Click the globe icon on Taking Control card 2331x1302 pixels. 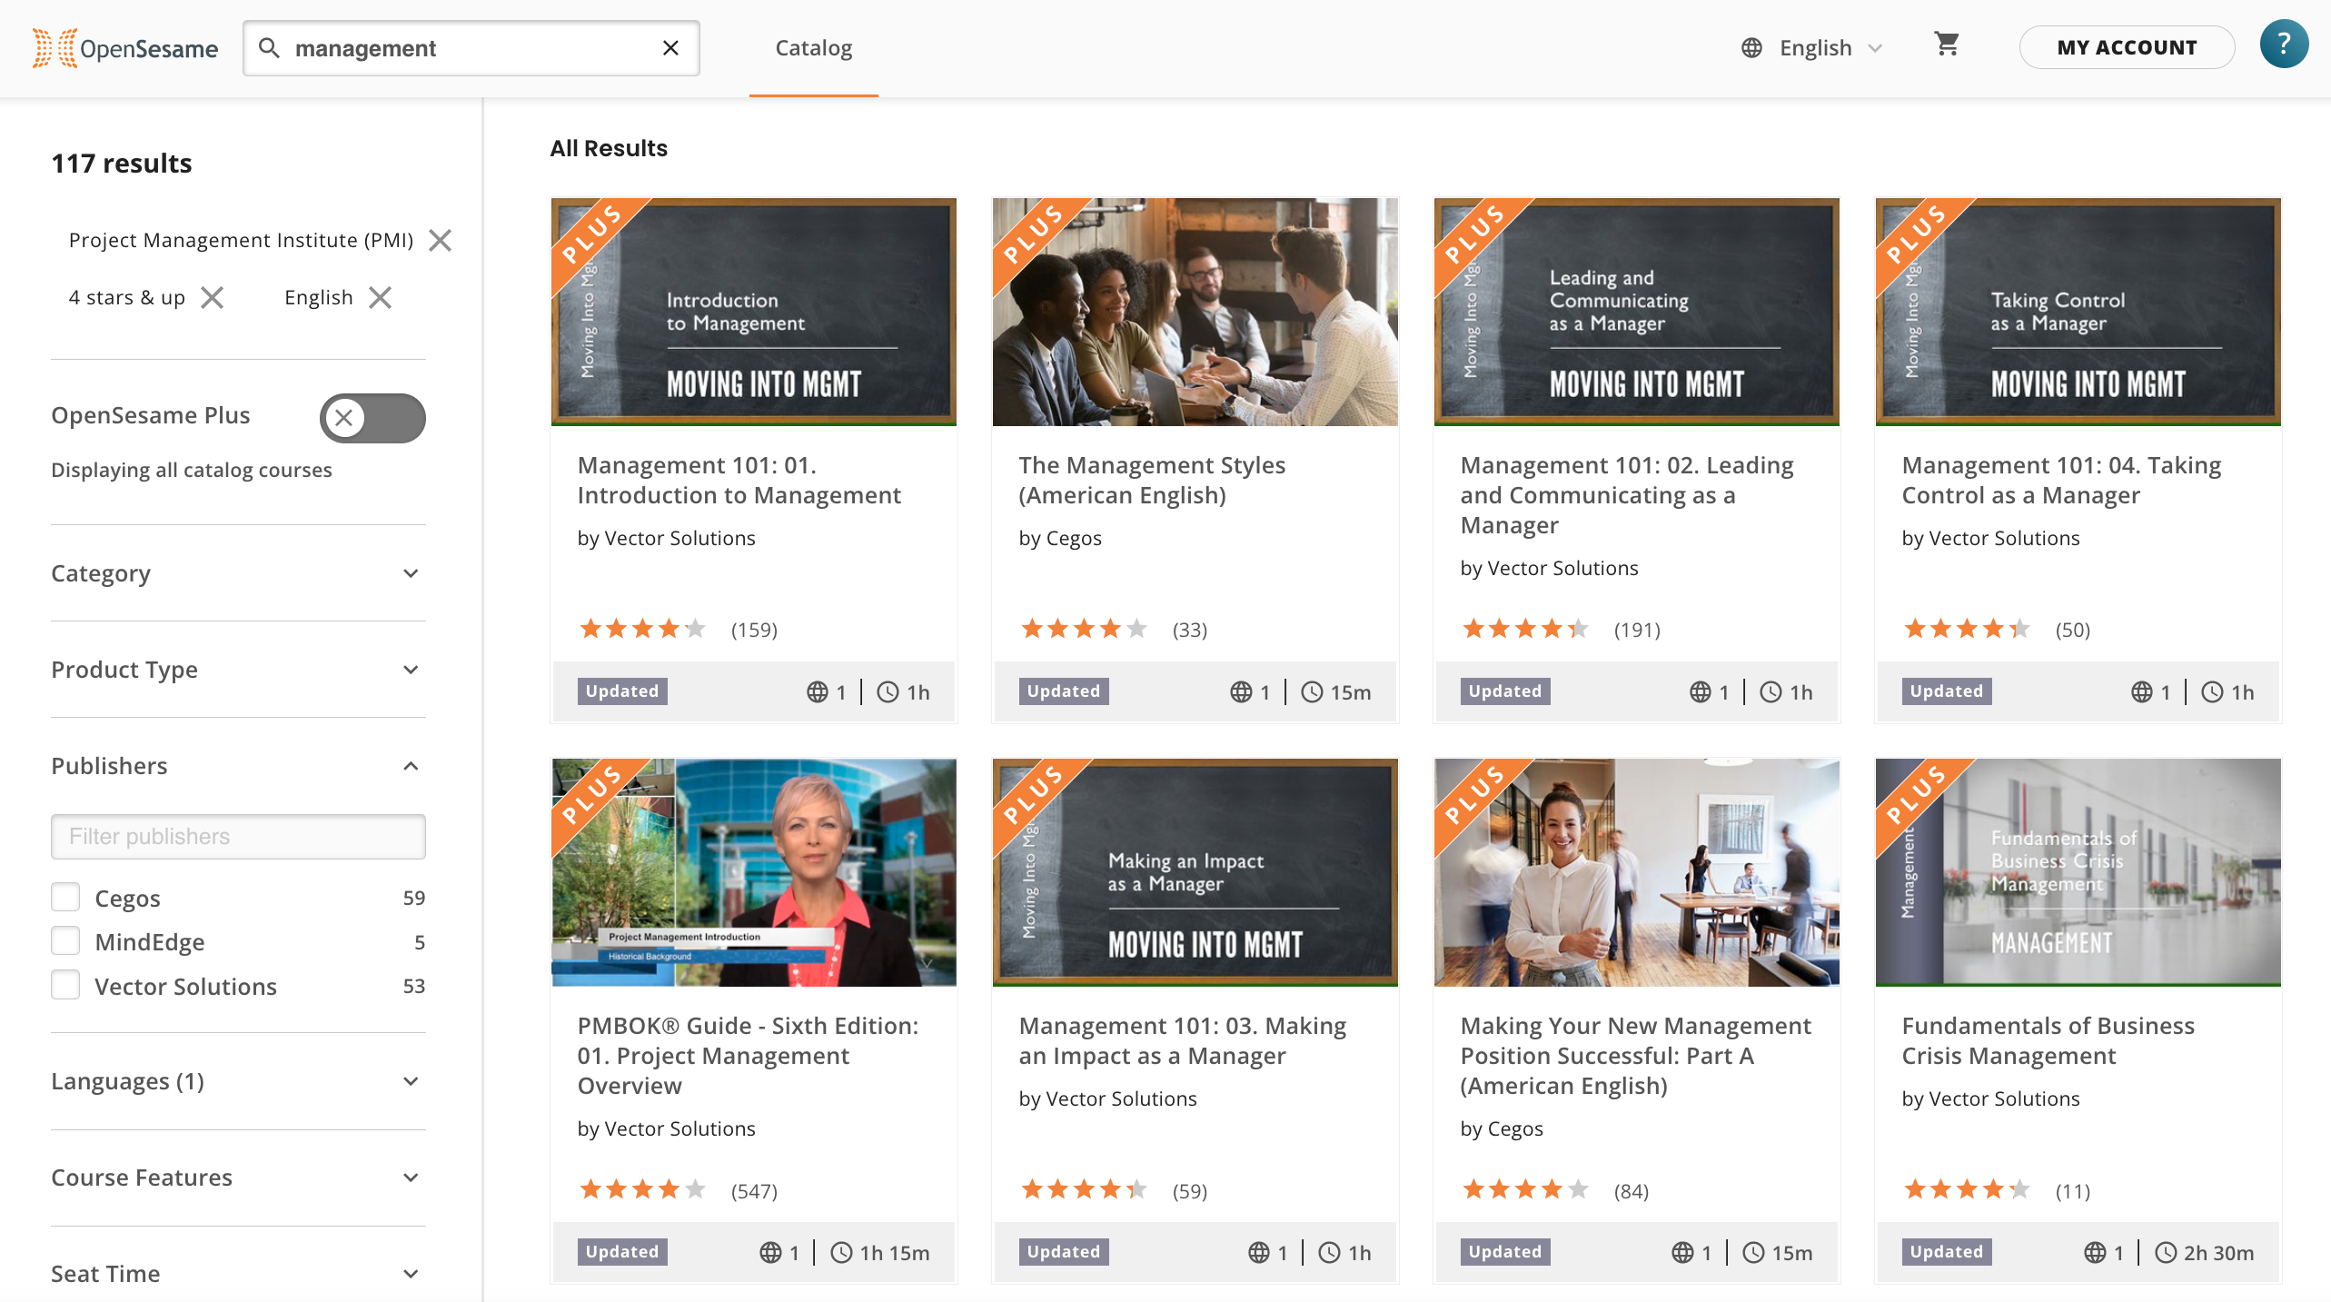(2142, 692)
